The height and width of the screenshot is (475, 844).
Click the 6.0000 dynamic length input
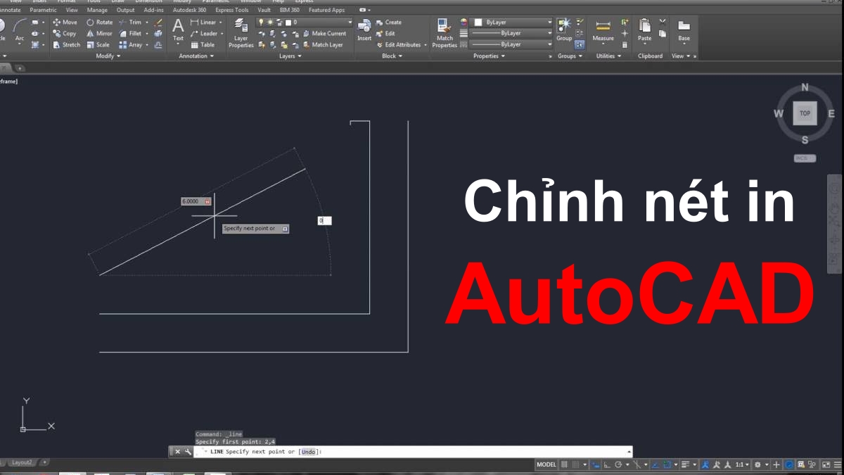(x=196, y=201)
